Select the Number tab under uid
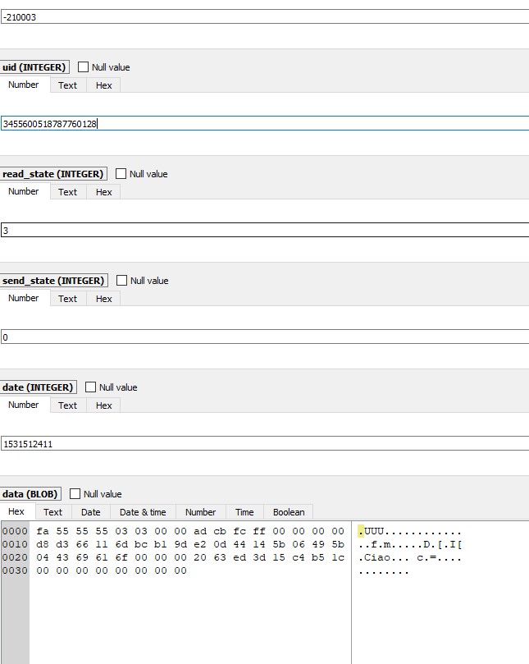Viewport: 529px width, 664px height. (24, 85)
